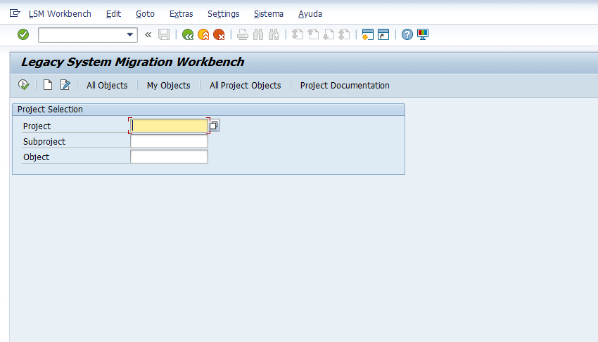Click the Execute clock icon
The image size is (598, 342).
click(24, 85)
